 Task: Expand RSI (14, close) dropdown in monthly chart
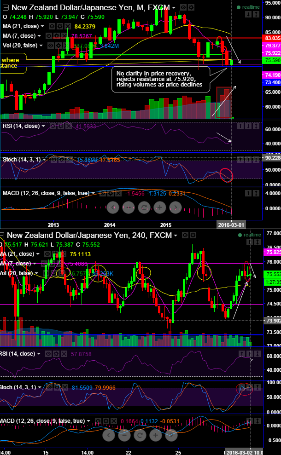pos(43,126)
